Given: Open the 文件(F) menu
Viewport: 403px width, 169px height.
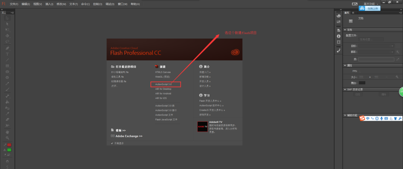Looking at the screenshot, I should click(x=14, y=4).
